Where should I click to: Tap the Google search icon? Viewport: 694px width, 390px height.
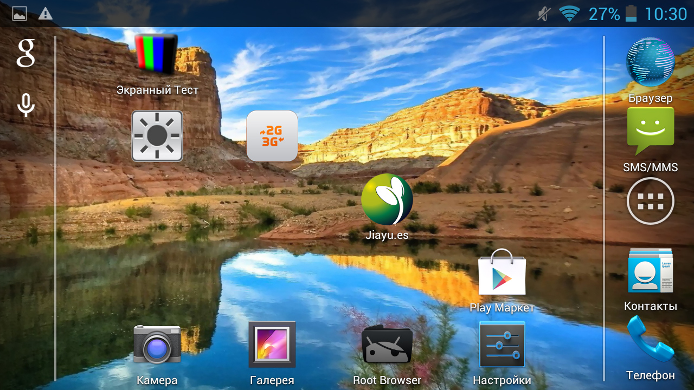click(x=25, y=53)
